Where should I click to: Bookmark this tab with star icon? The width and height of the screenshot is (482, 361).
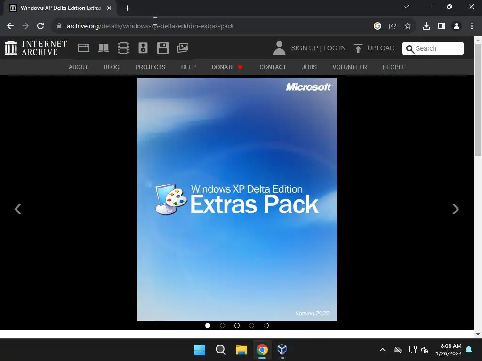coord(408,26)
